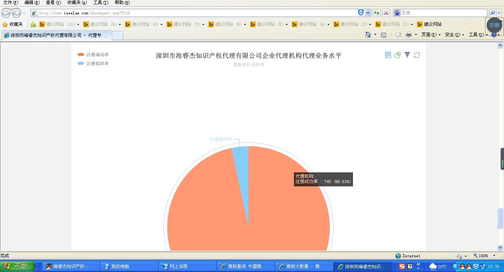The image size is (504, 272).
Task: Open a new blank tab
Action: (117, 35)
